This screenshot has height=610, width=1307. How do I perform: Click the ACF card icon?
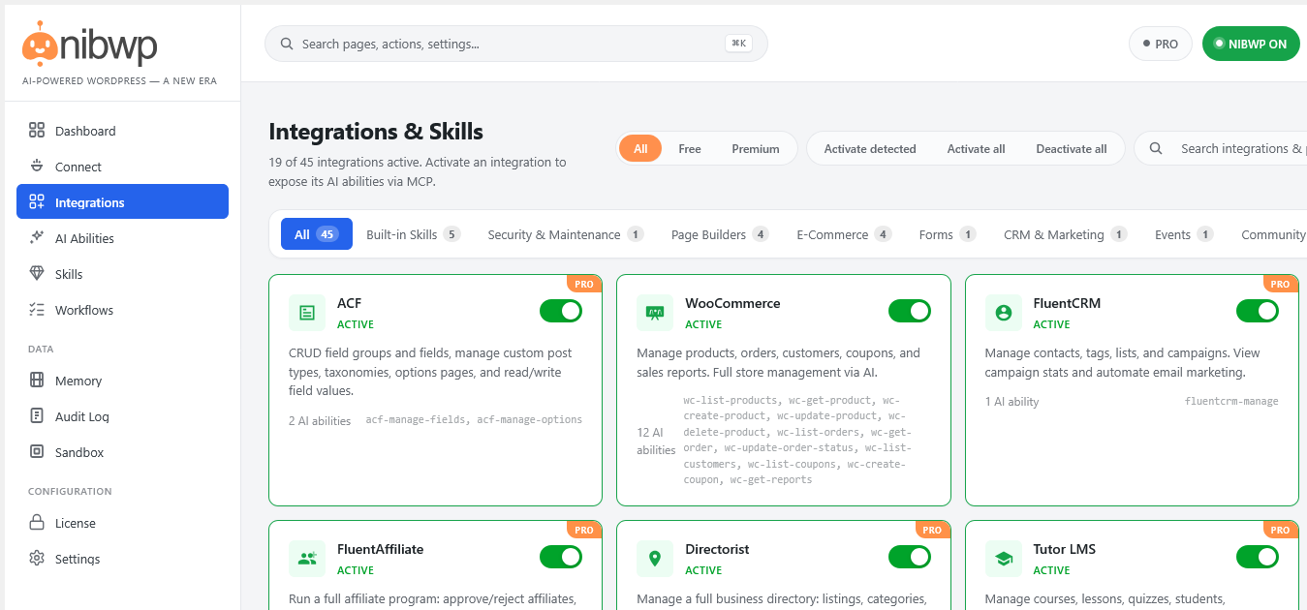point(307,313)
